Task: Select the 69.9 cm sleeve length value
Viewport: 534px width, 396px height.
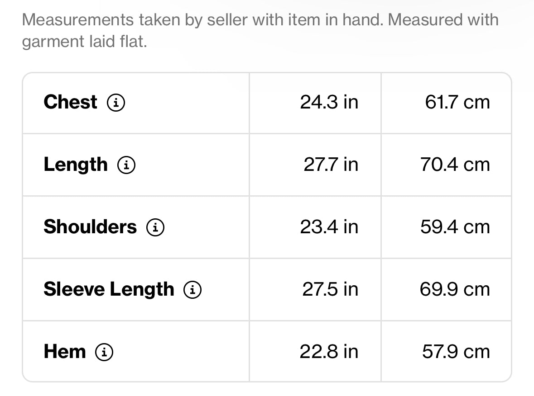Action: point(455,289)
